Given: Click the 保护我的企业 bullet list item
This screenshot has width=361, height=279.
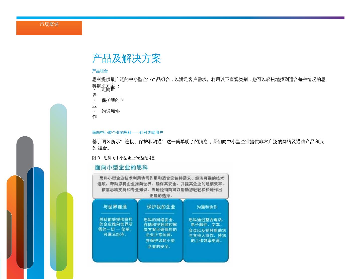Looking at the screenshot, I should (108, 103).
